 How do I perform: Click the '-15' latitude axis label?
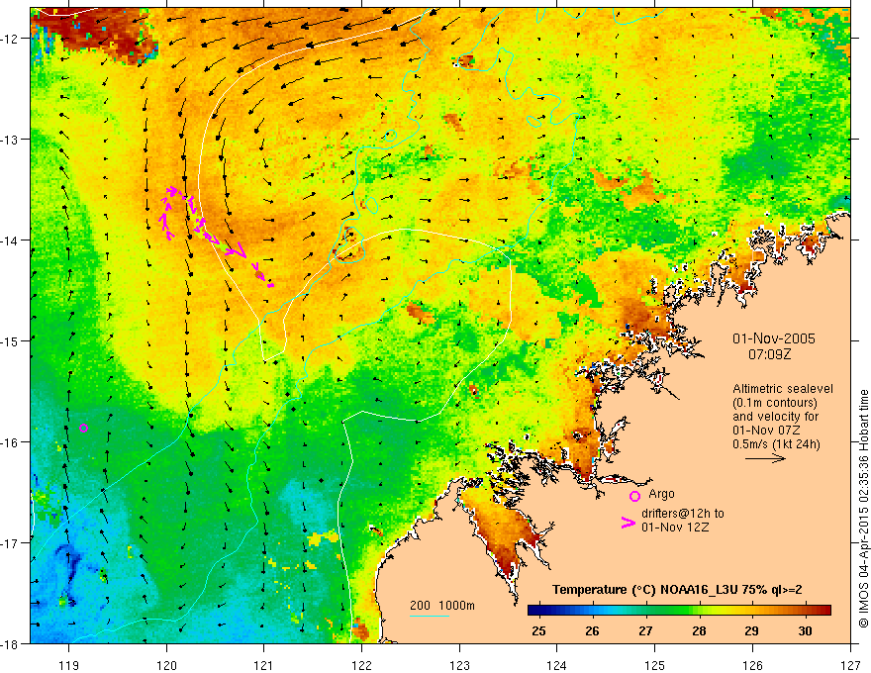pos(11,340)
